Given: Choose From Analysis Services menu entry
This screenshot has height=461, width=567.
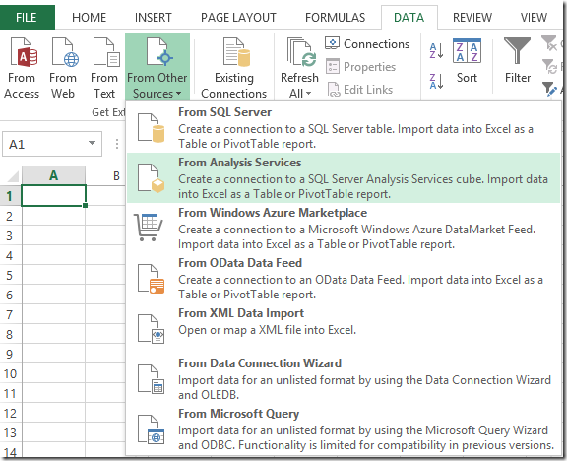Looking at the screenshot, I should (x=343, y=177).
